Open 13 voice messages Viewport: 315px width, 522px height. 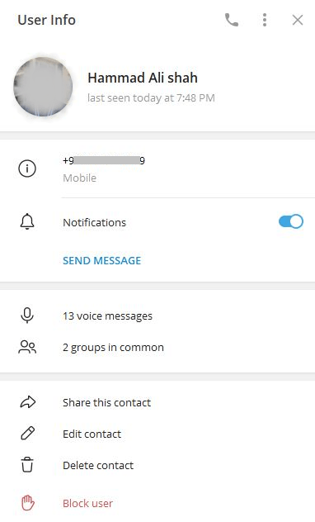click(x=108, y=316)
